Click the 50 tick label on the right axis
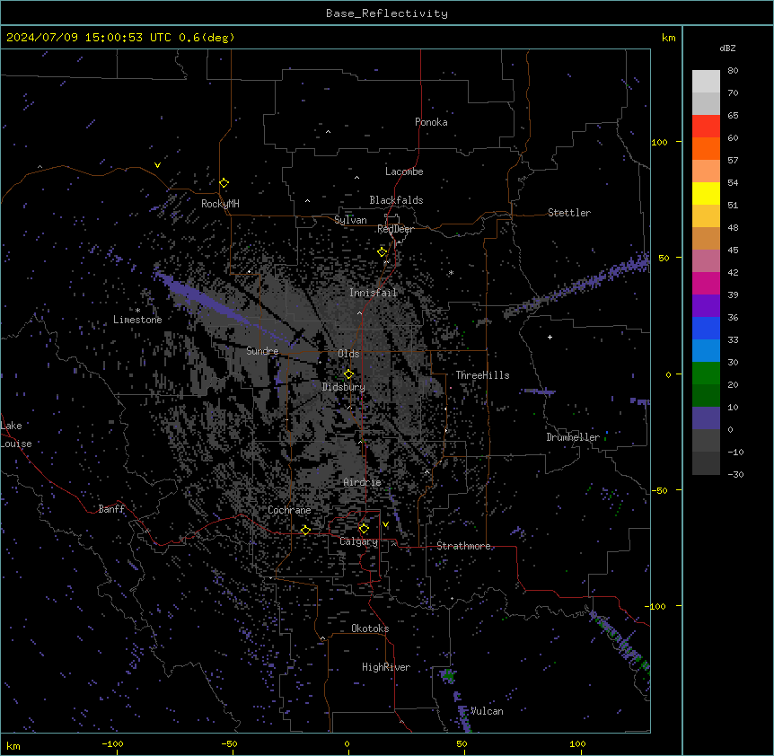The height and width of the screenshot is (756, 774). pos(664,258)
